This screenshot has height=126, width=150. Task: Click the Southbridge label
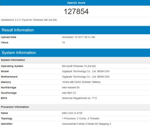coord(9,93)
